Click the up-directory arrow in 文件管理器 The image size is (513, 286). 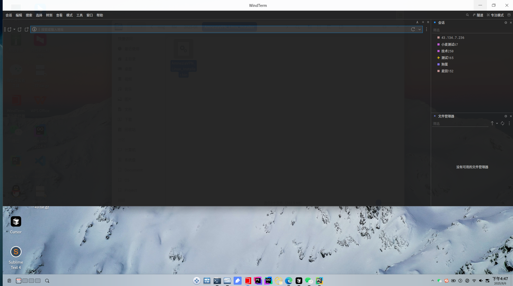[x=492, y=123]
